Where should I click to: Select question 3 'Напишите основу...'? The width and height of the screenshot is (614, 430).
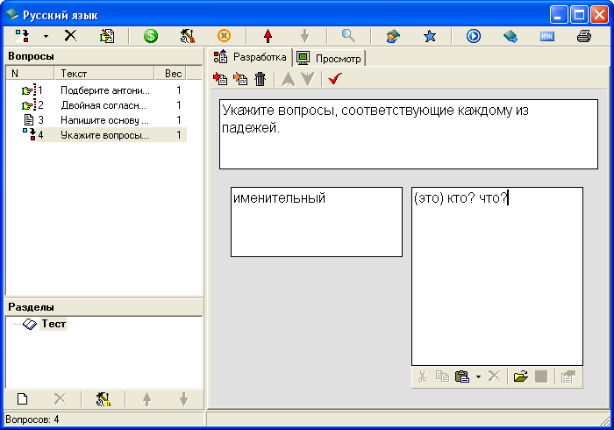tap(104, 120)
